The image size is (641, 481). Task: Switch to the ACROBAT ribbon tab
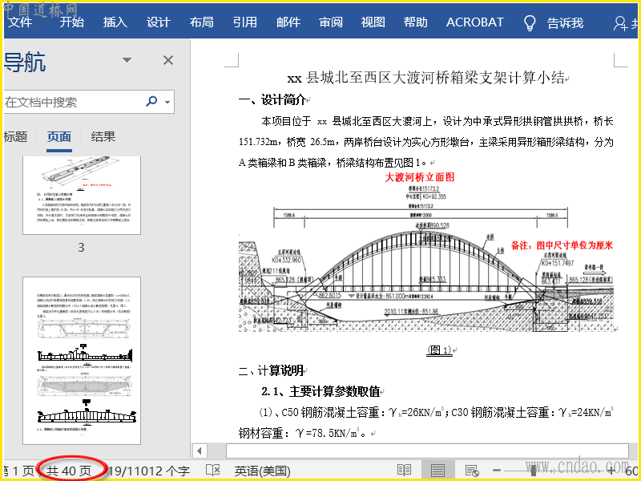point(474,22)
